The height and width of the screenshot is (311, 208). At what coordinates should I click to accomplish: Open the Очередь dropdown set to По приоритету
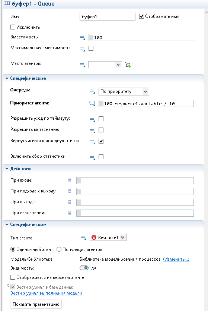pyautogui.click(x=124, y=91)
